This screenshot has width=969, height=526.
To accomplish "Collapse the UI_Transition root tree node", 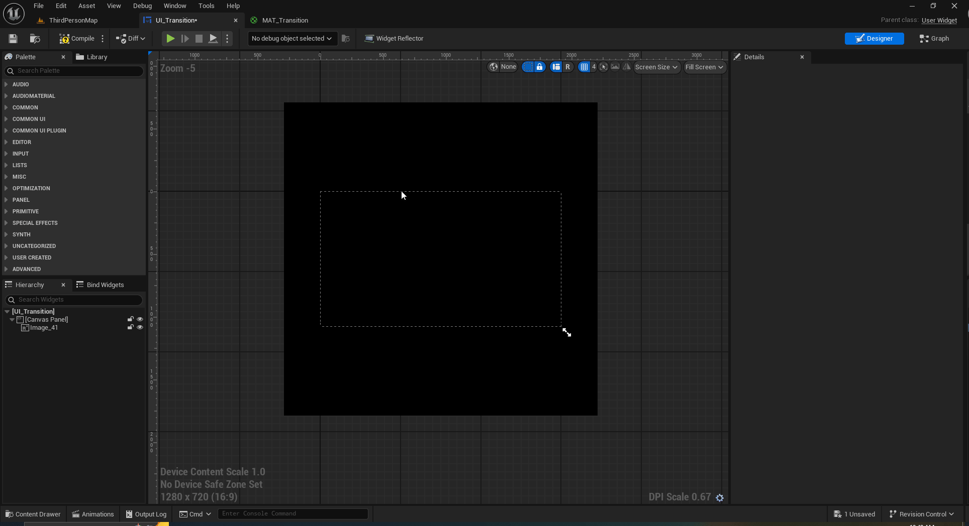I will pyautogui.click(x=7, y=312).
